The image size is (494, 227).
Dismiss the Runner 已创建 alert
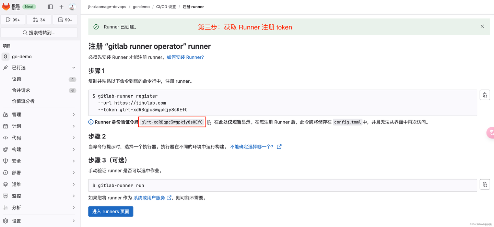click(482, 26)
